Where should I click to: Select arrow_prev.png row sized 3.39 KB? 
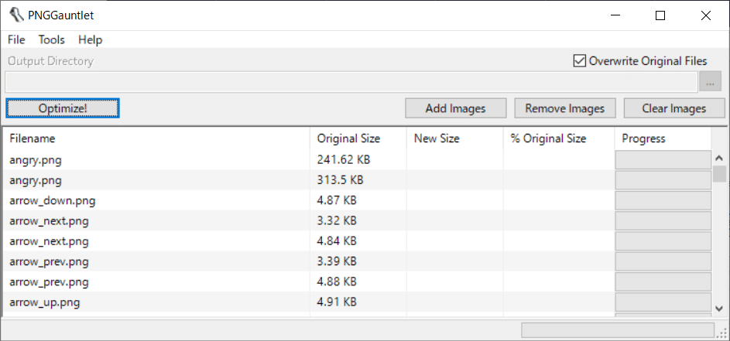point(357,261)
